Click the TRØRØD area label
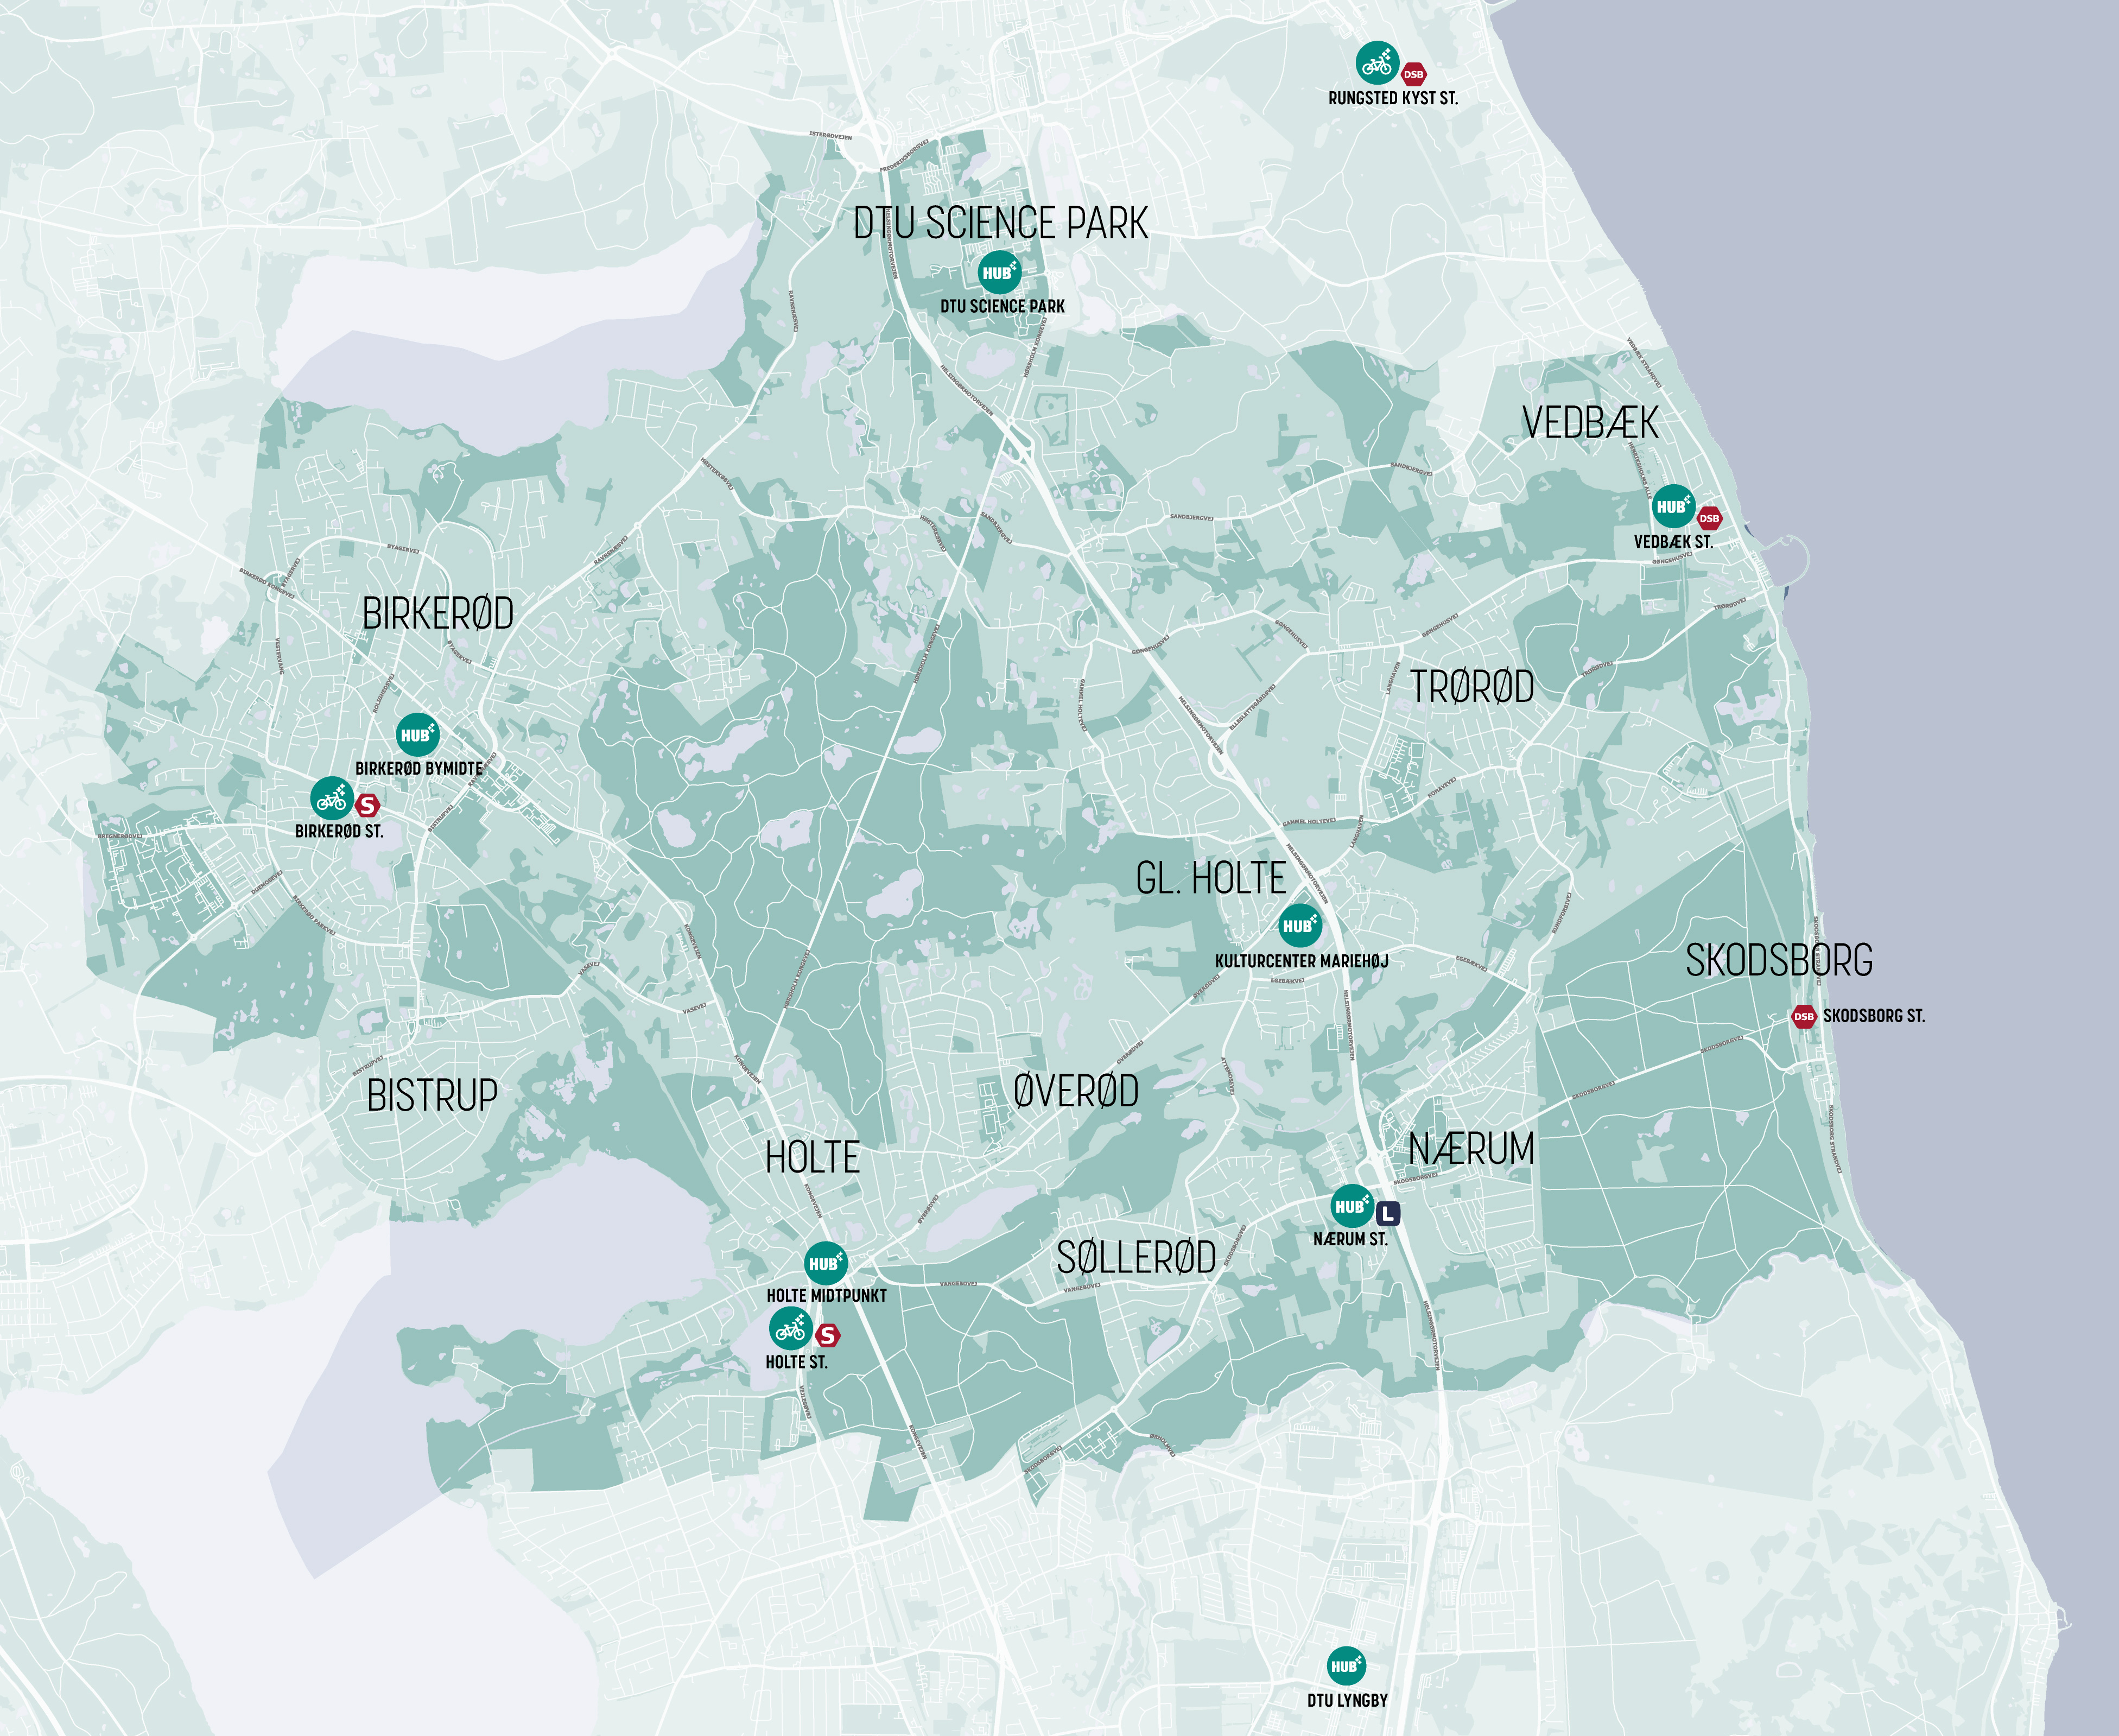Viewport: 2119px width, 1736px height. 1471,687
